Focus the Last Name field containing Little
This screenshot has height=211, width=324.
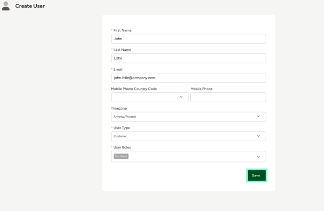coord(188,58)
